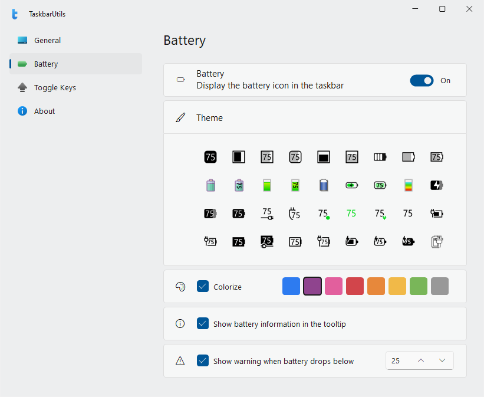484x397 pixels.
Task: Open the About page in sidebar
Action: 44,111
